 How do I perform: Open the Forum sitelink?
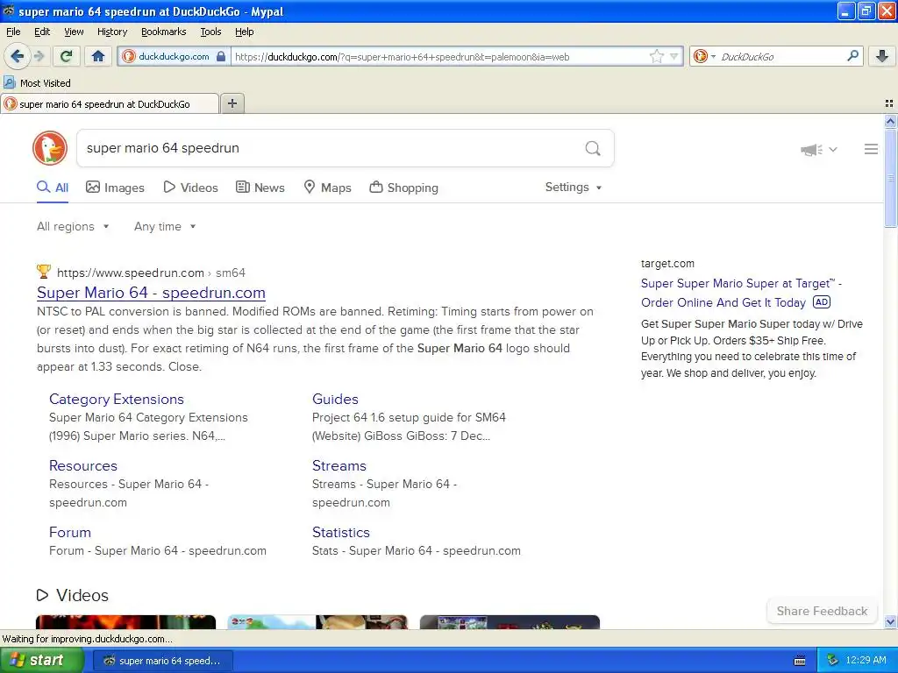coord(70,532)
